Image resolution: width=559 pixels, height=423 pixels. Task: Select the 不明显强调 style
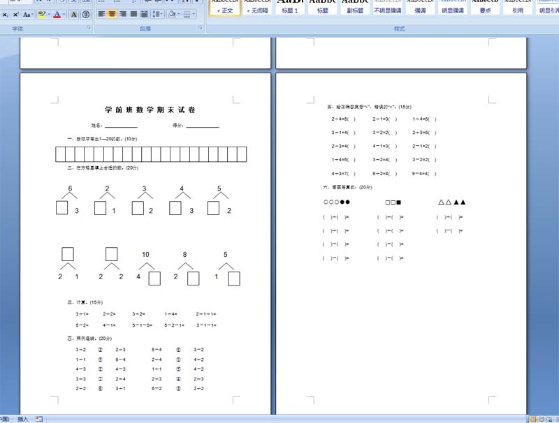[388, 7]
